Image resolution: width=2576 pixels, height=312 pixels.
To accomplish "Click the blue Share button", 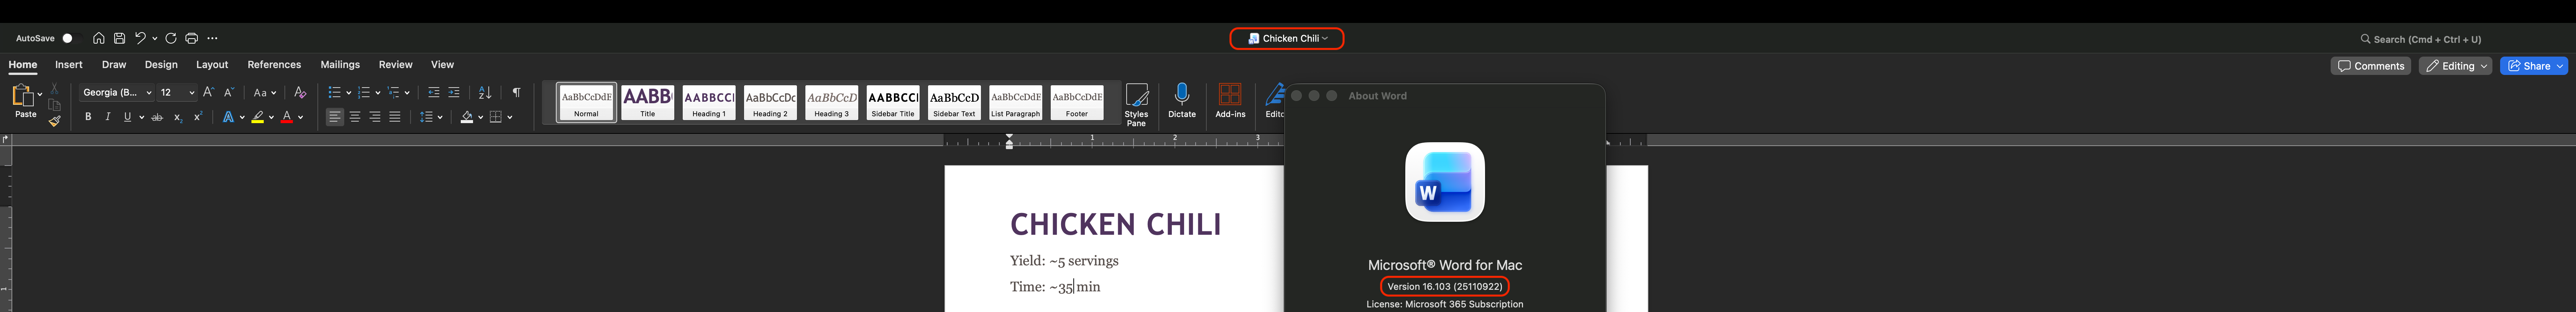I will [2534, 66].
